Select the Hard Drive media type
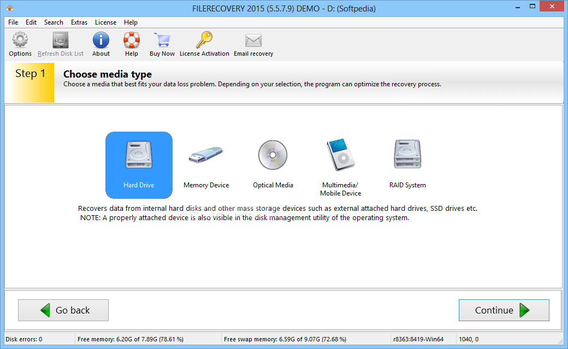The width and height of the screenshot is (568, 349). 139,165
